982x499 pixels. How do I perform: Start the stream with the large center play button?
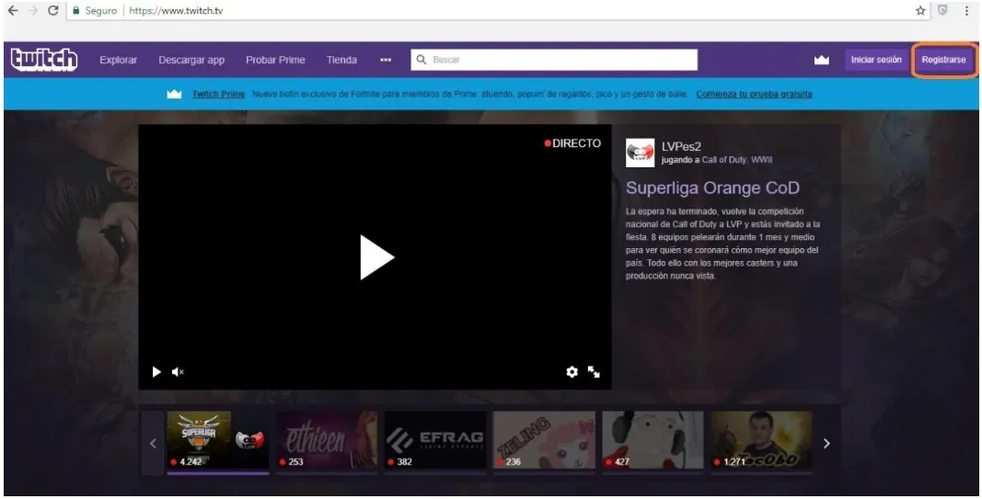[x=376, y=257]
